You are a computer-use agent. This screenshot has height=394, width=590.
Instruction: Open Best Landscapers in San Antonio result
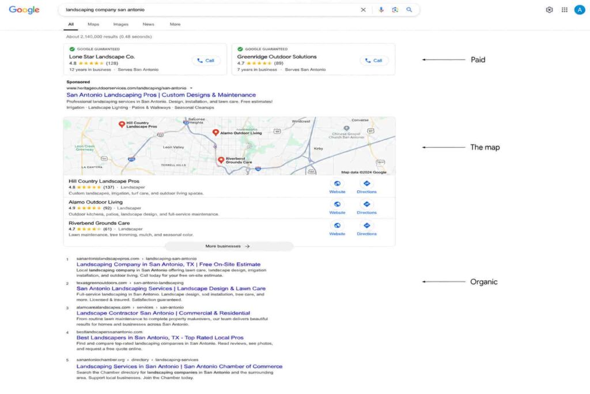[x=160, y=337]
